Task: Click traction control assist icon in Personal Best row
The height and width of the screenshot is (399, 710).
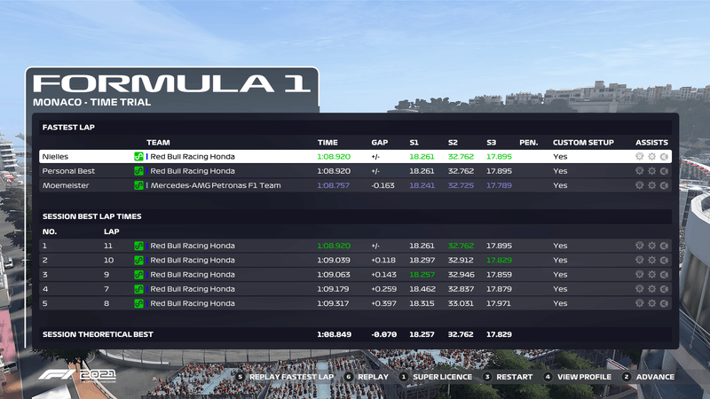Action: 639,171
